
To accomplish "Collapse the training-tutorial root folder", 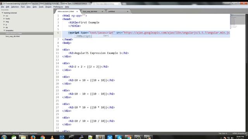I will point(2,13).
